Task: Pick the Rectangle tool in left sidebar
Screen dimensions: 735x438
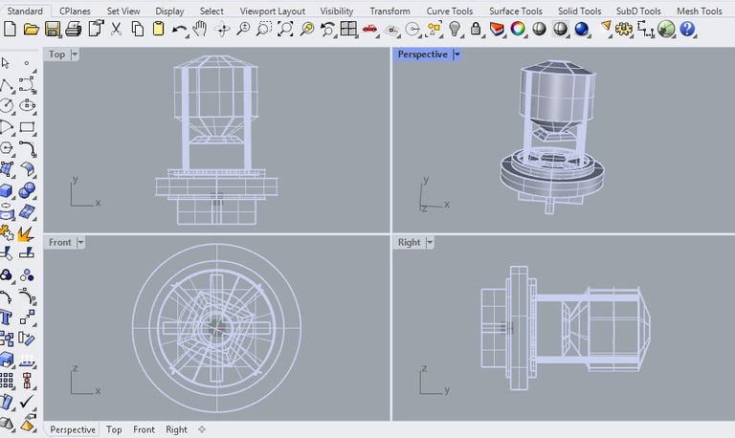Action: [27, 127]
